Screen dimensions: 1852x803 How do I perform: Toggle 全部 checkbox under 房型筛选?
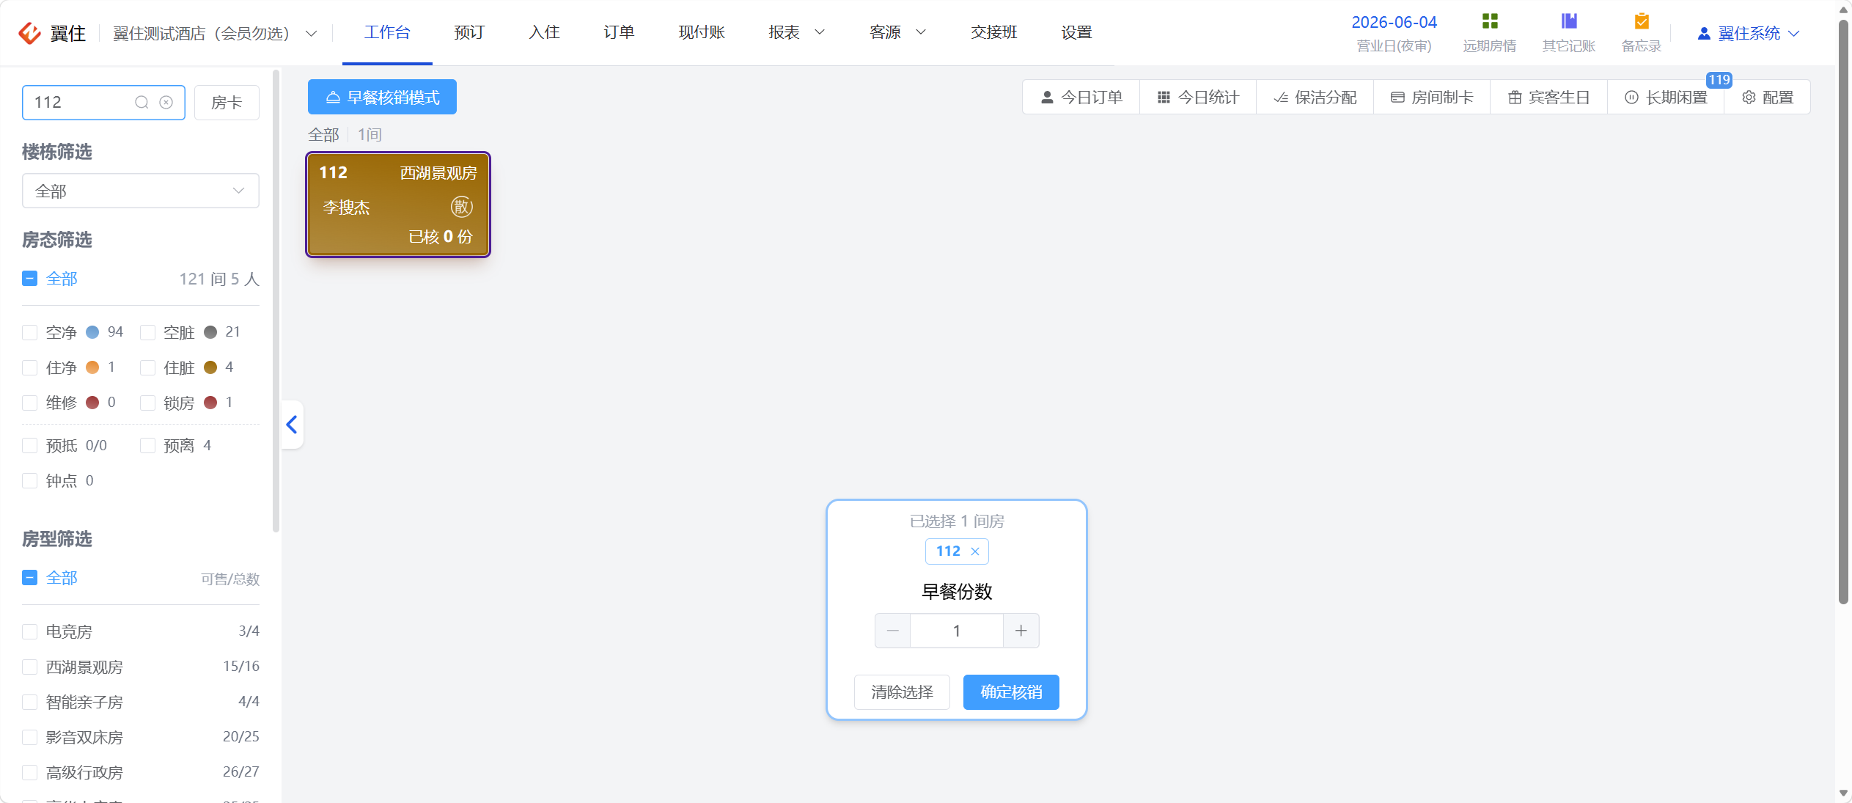[x=30, y=578]
